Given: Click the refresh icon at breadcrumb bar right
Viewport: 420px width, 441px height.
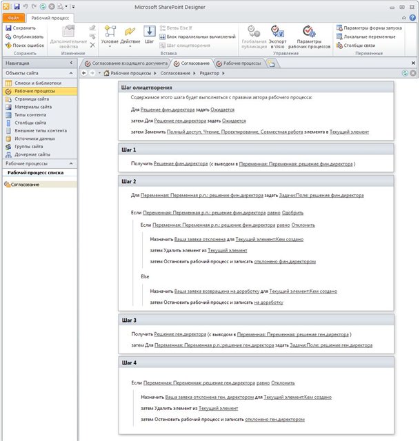Looking at the screenshot, I should tap(405, 73).
